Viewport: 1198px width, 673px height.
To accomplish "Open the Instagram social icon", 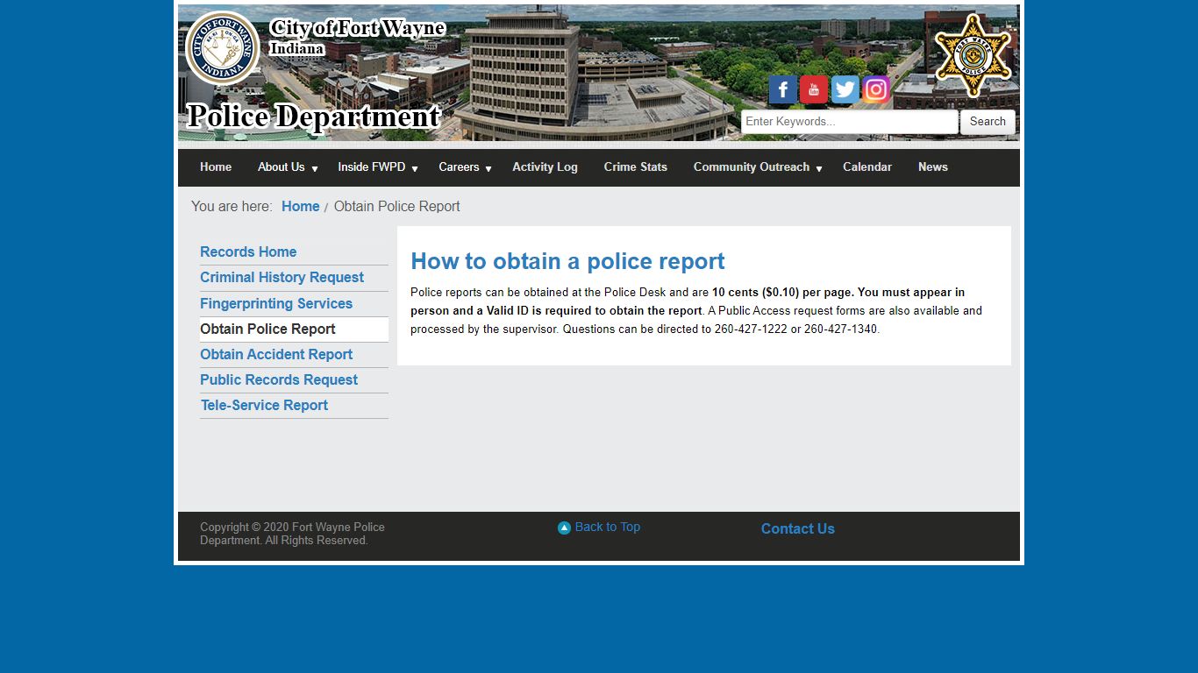I will 876,89.
